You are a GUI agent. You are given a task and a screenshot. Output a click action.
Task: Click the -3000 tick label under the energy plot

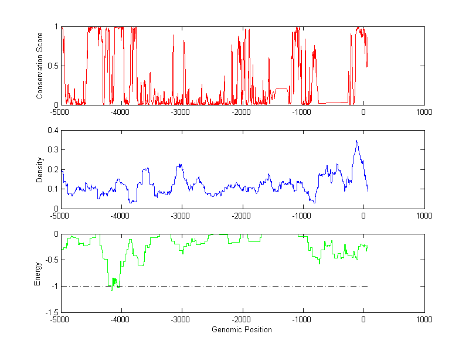point(181,320)
